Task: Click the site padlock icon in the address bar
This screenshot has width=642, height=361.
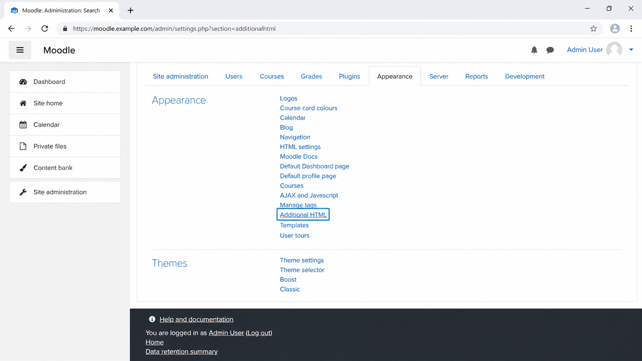Action: 65,28
